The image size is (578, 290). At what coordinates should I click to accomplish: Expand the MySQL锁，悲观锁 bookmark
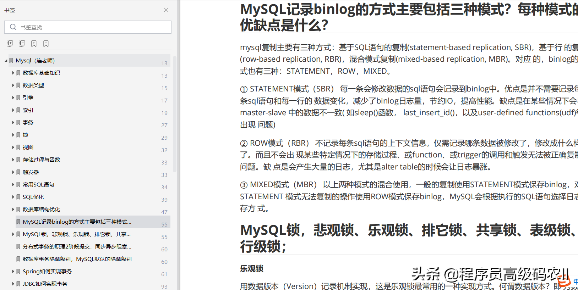13,234
